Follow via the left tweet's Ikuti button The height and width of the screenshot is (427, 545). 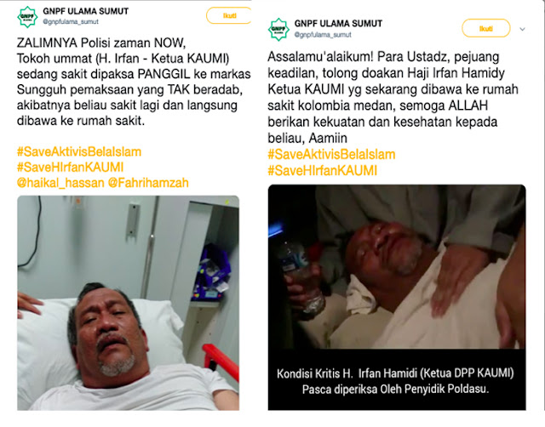[229, 15]
